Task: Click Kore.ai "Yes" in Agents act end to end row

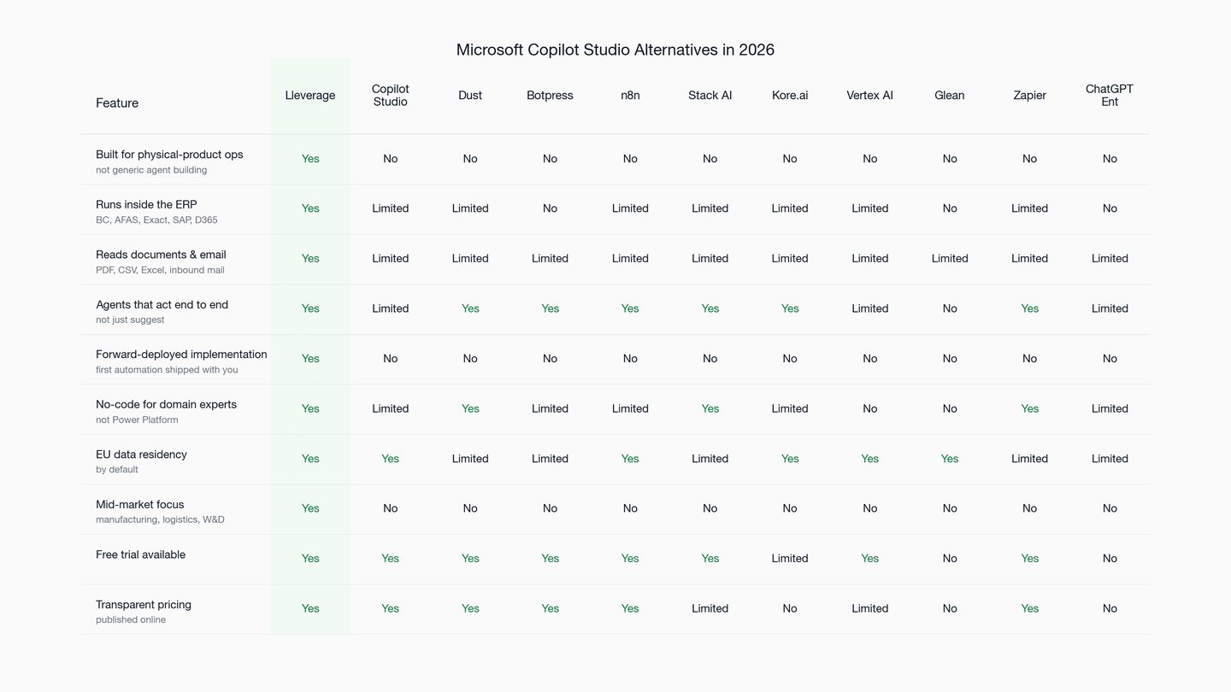Action: click(x=790, y=308)
